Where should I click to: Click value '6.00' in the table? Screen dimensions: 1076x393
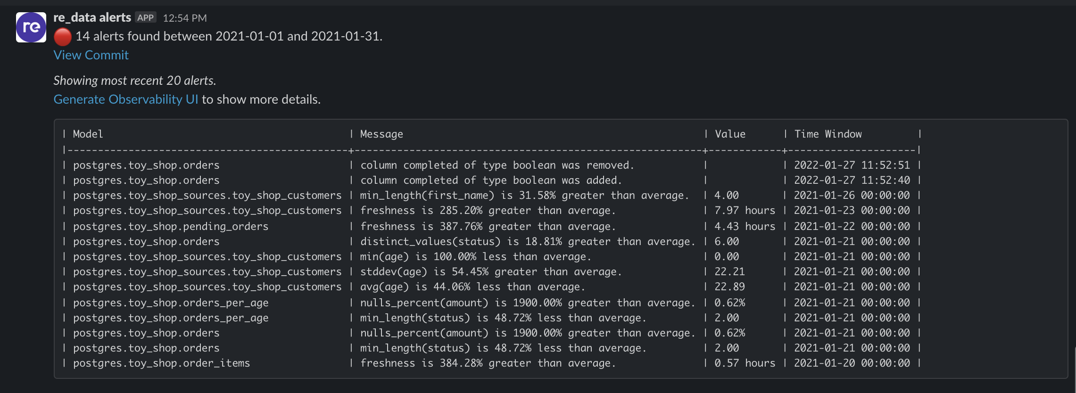(727, 242)
